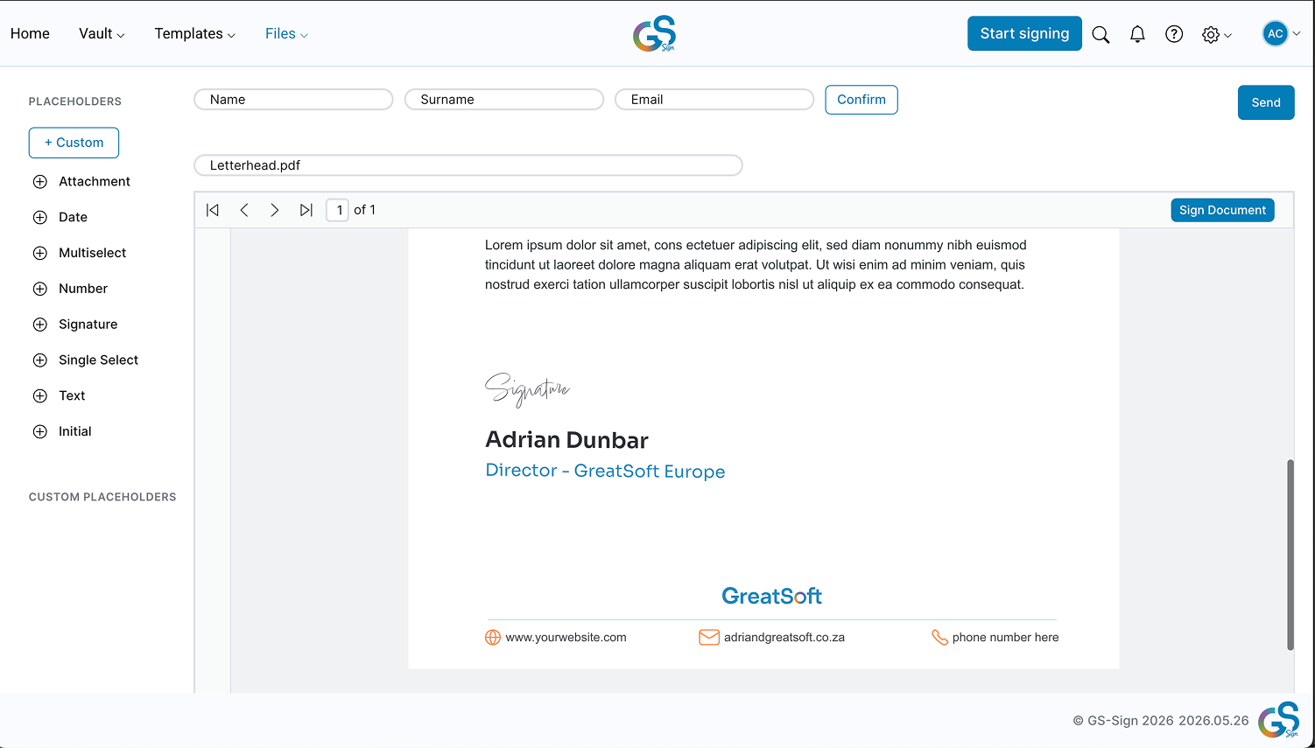This screenshot has width=1315, height=748.
Task: Open the help question mark icon
Action: point(1174,34)
